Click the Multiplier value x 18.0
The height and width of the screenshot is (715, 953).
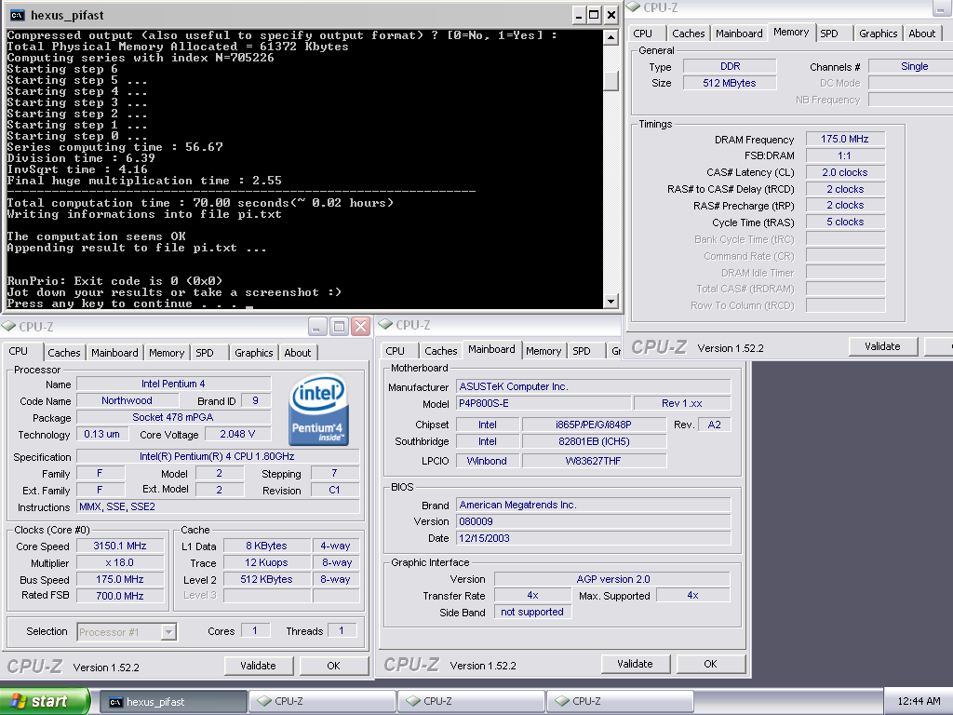pos(120,563)
